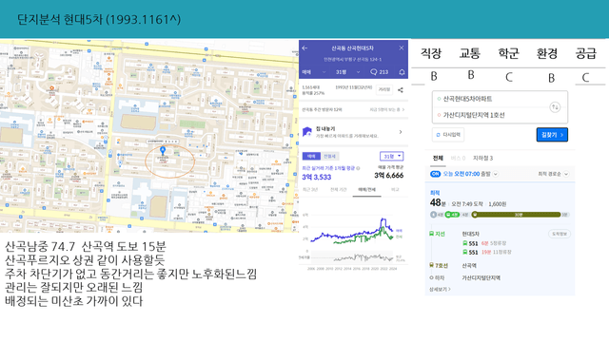Click the blue location pin on the map

[163, 150]
